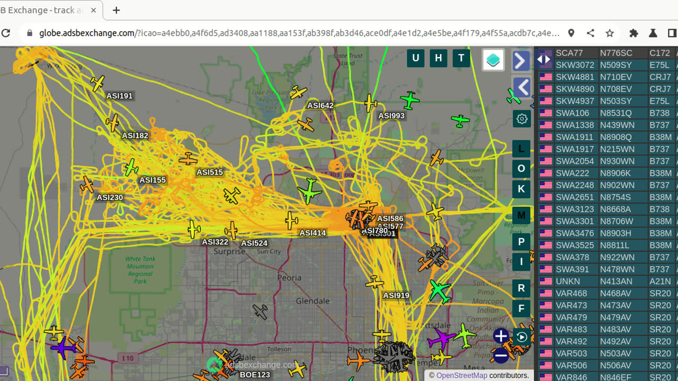
Task: Select the orange aircraft above ASI230
Action: (x=87, y=185)
